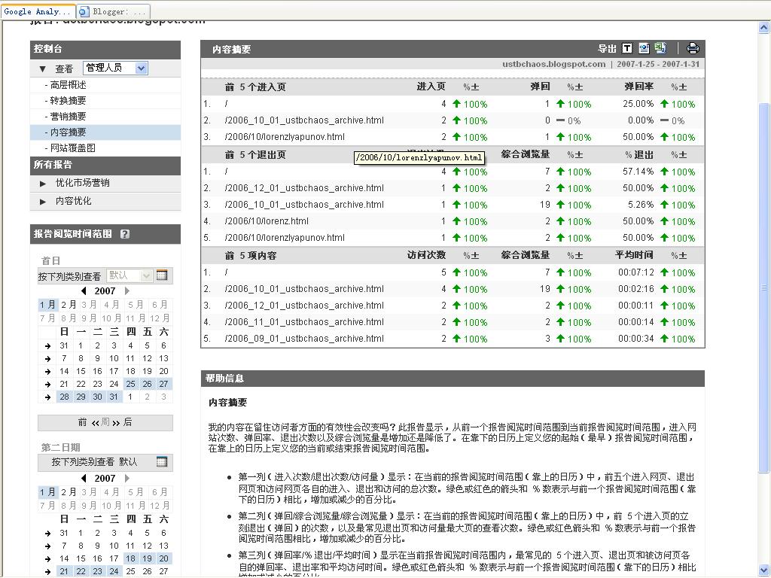The image size is (771, 578).
Task: Pick date 20 in the 第二日期 calendar
Action: tap(163, 559)
